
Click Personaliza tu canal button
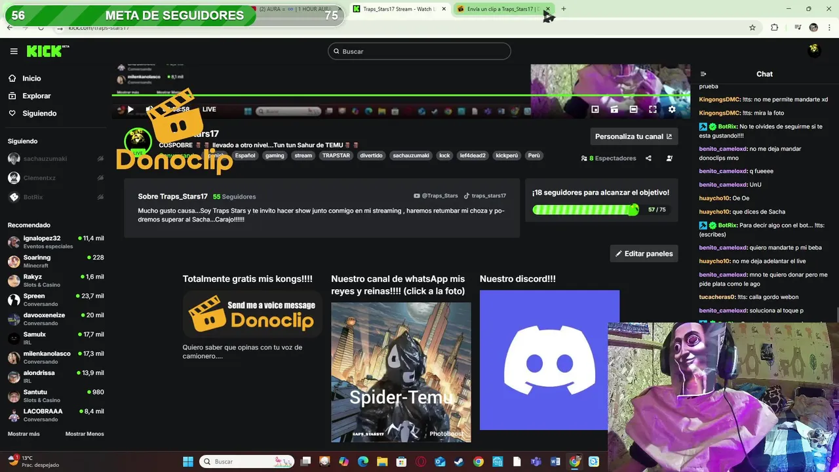pyautogui.click(x=634, y=136)
